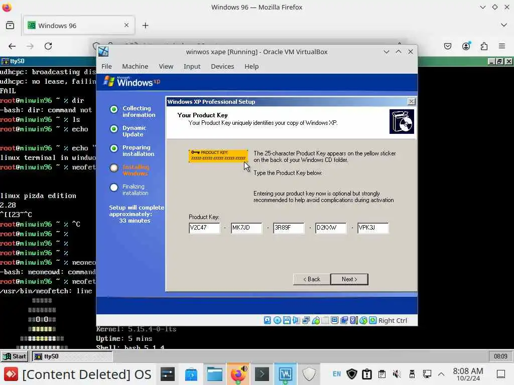Image resolution: width=514 pixels, height=385 pixels.
Task: Click the muted volume tray icon
Action: tap(397, 374)
